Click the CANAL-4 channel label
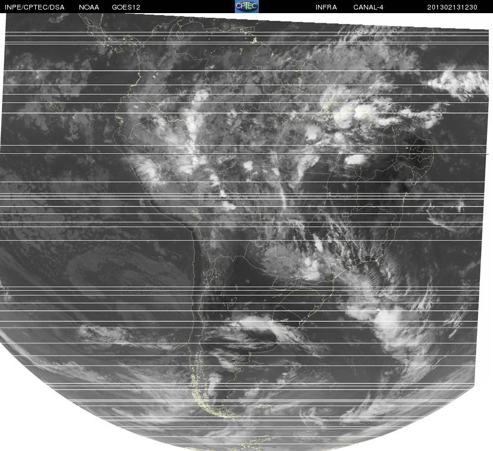The image size is (493, 451). 368,7
